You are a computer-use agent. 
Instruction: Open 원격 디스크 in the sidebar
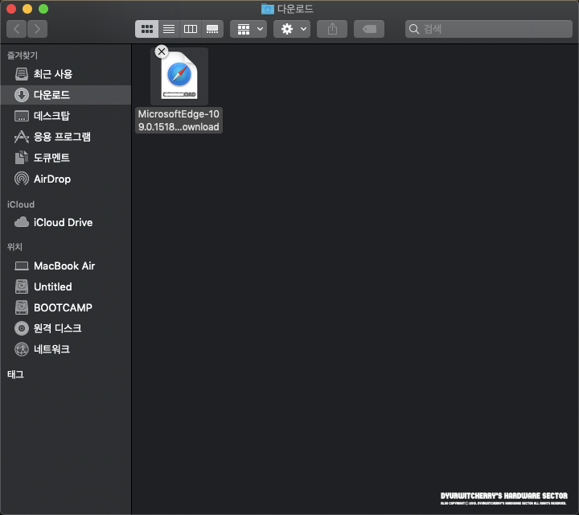point(66,328)
